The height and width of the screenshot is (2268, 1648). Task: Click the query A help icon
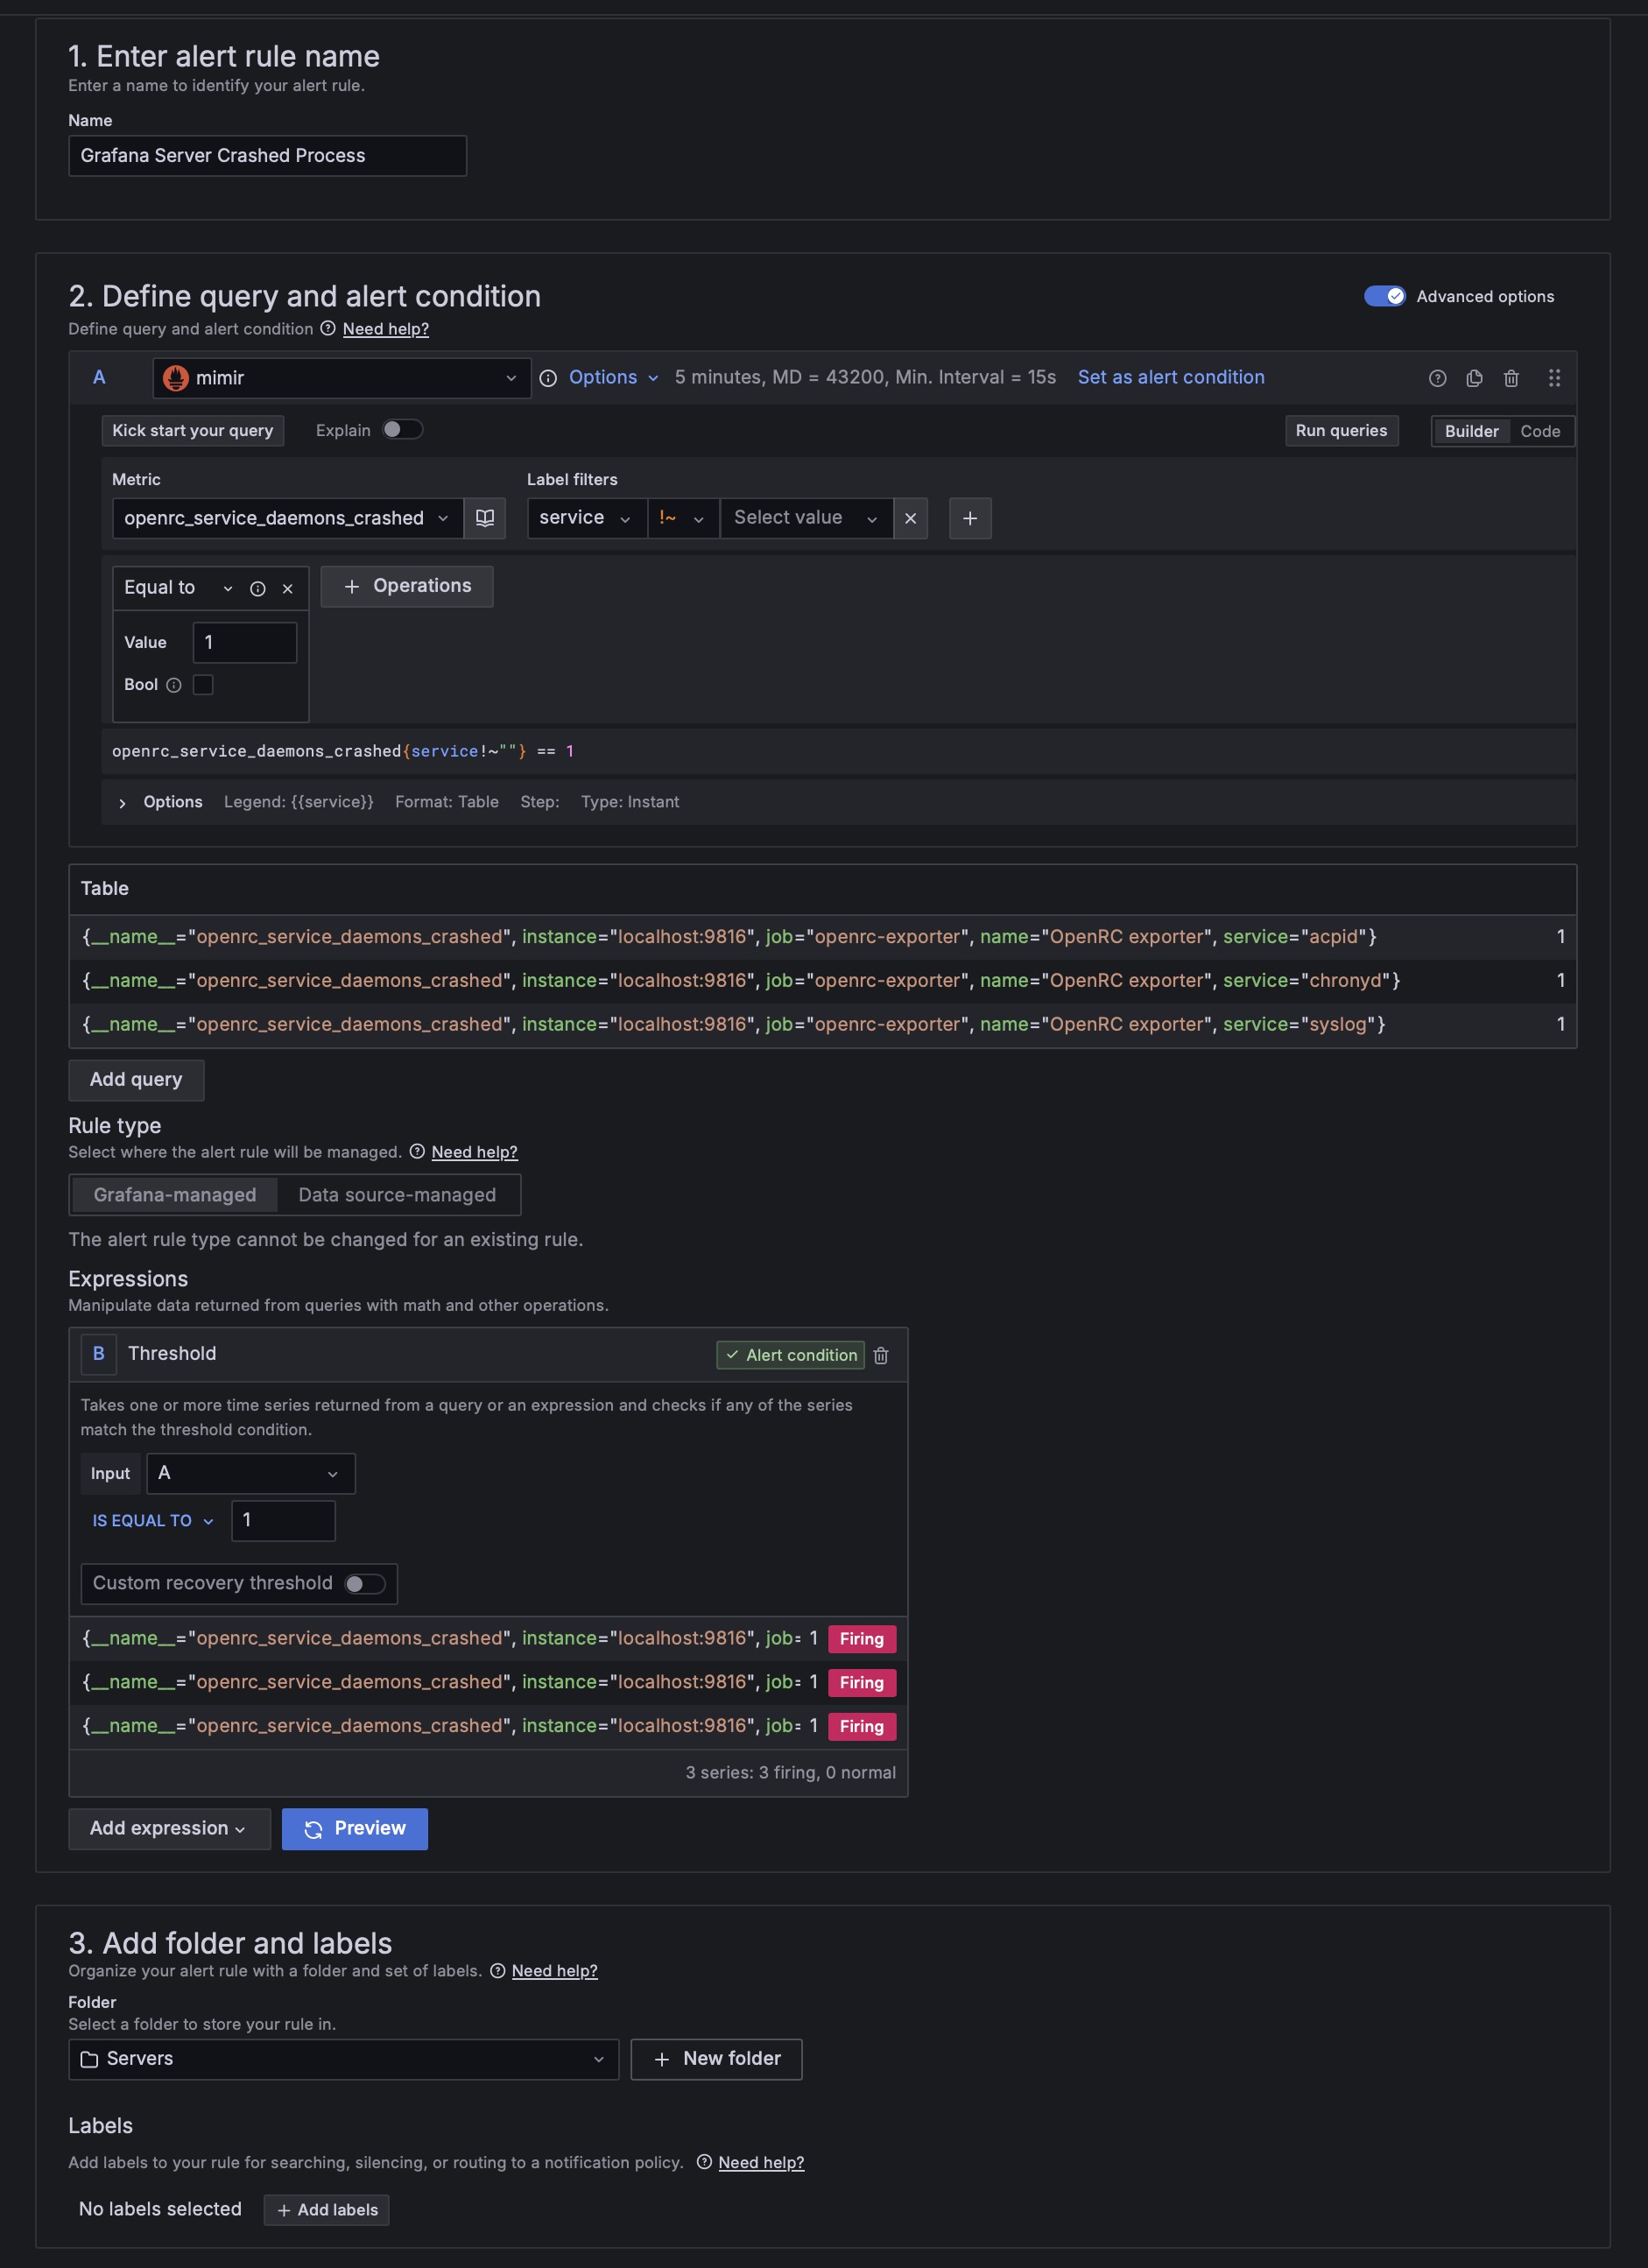(1437, 378)
